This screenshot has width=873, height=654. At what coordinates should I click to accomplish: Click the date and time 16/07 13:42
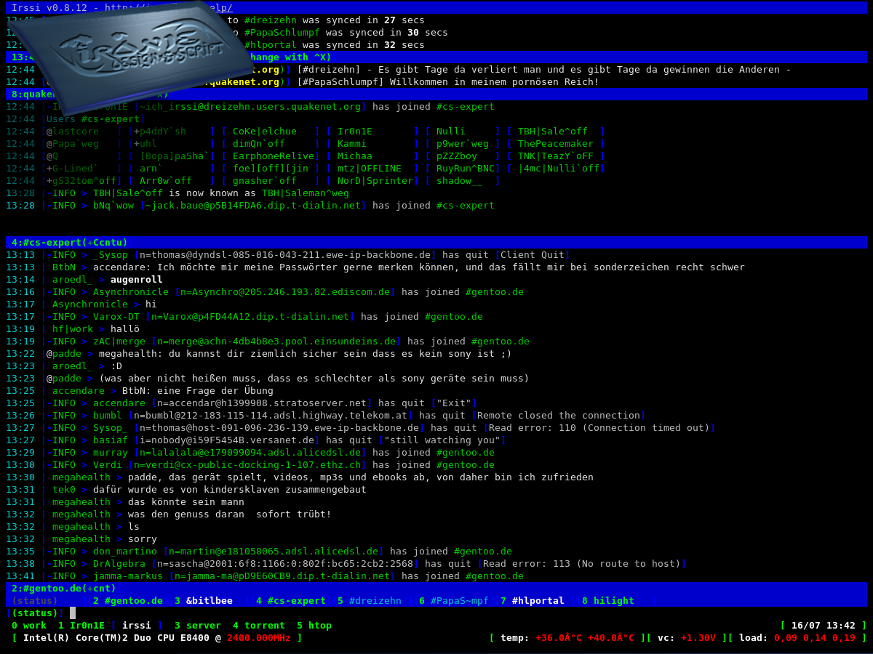(824, 626)
